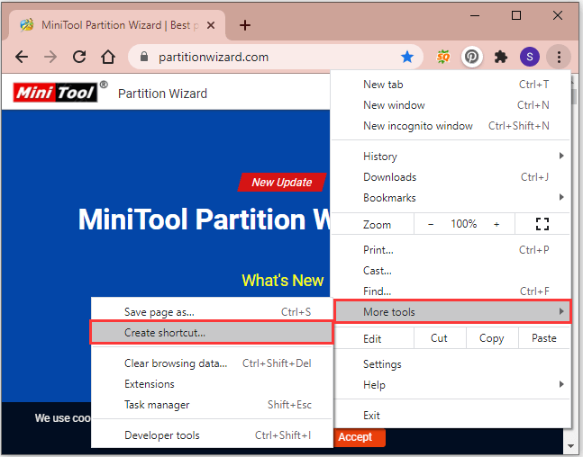Click the Paste button in Edit row
Viewport: 583px width, 457px height.
pyautogui.click(x=543, y=338)
